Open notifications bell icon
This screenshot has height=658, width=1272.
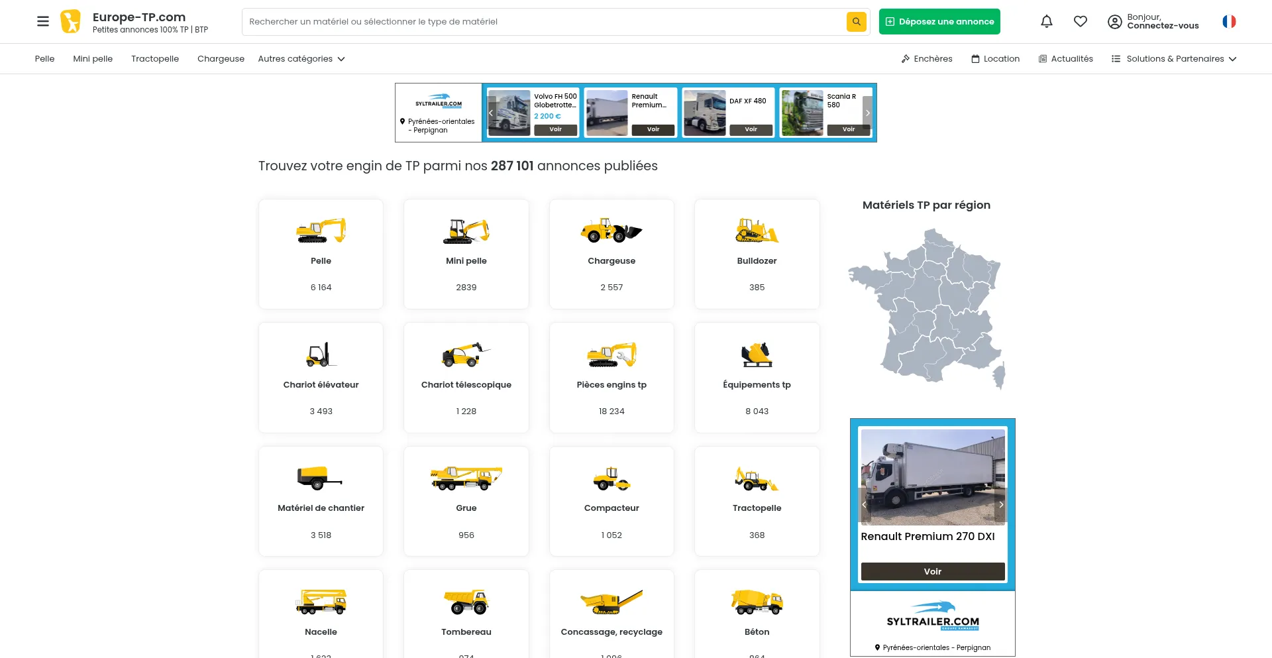pos(1047,21)
